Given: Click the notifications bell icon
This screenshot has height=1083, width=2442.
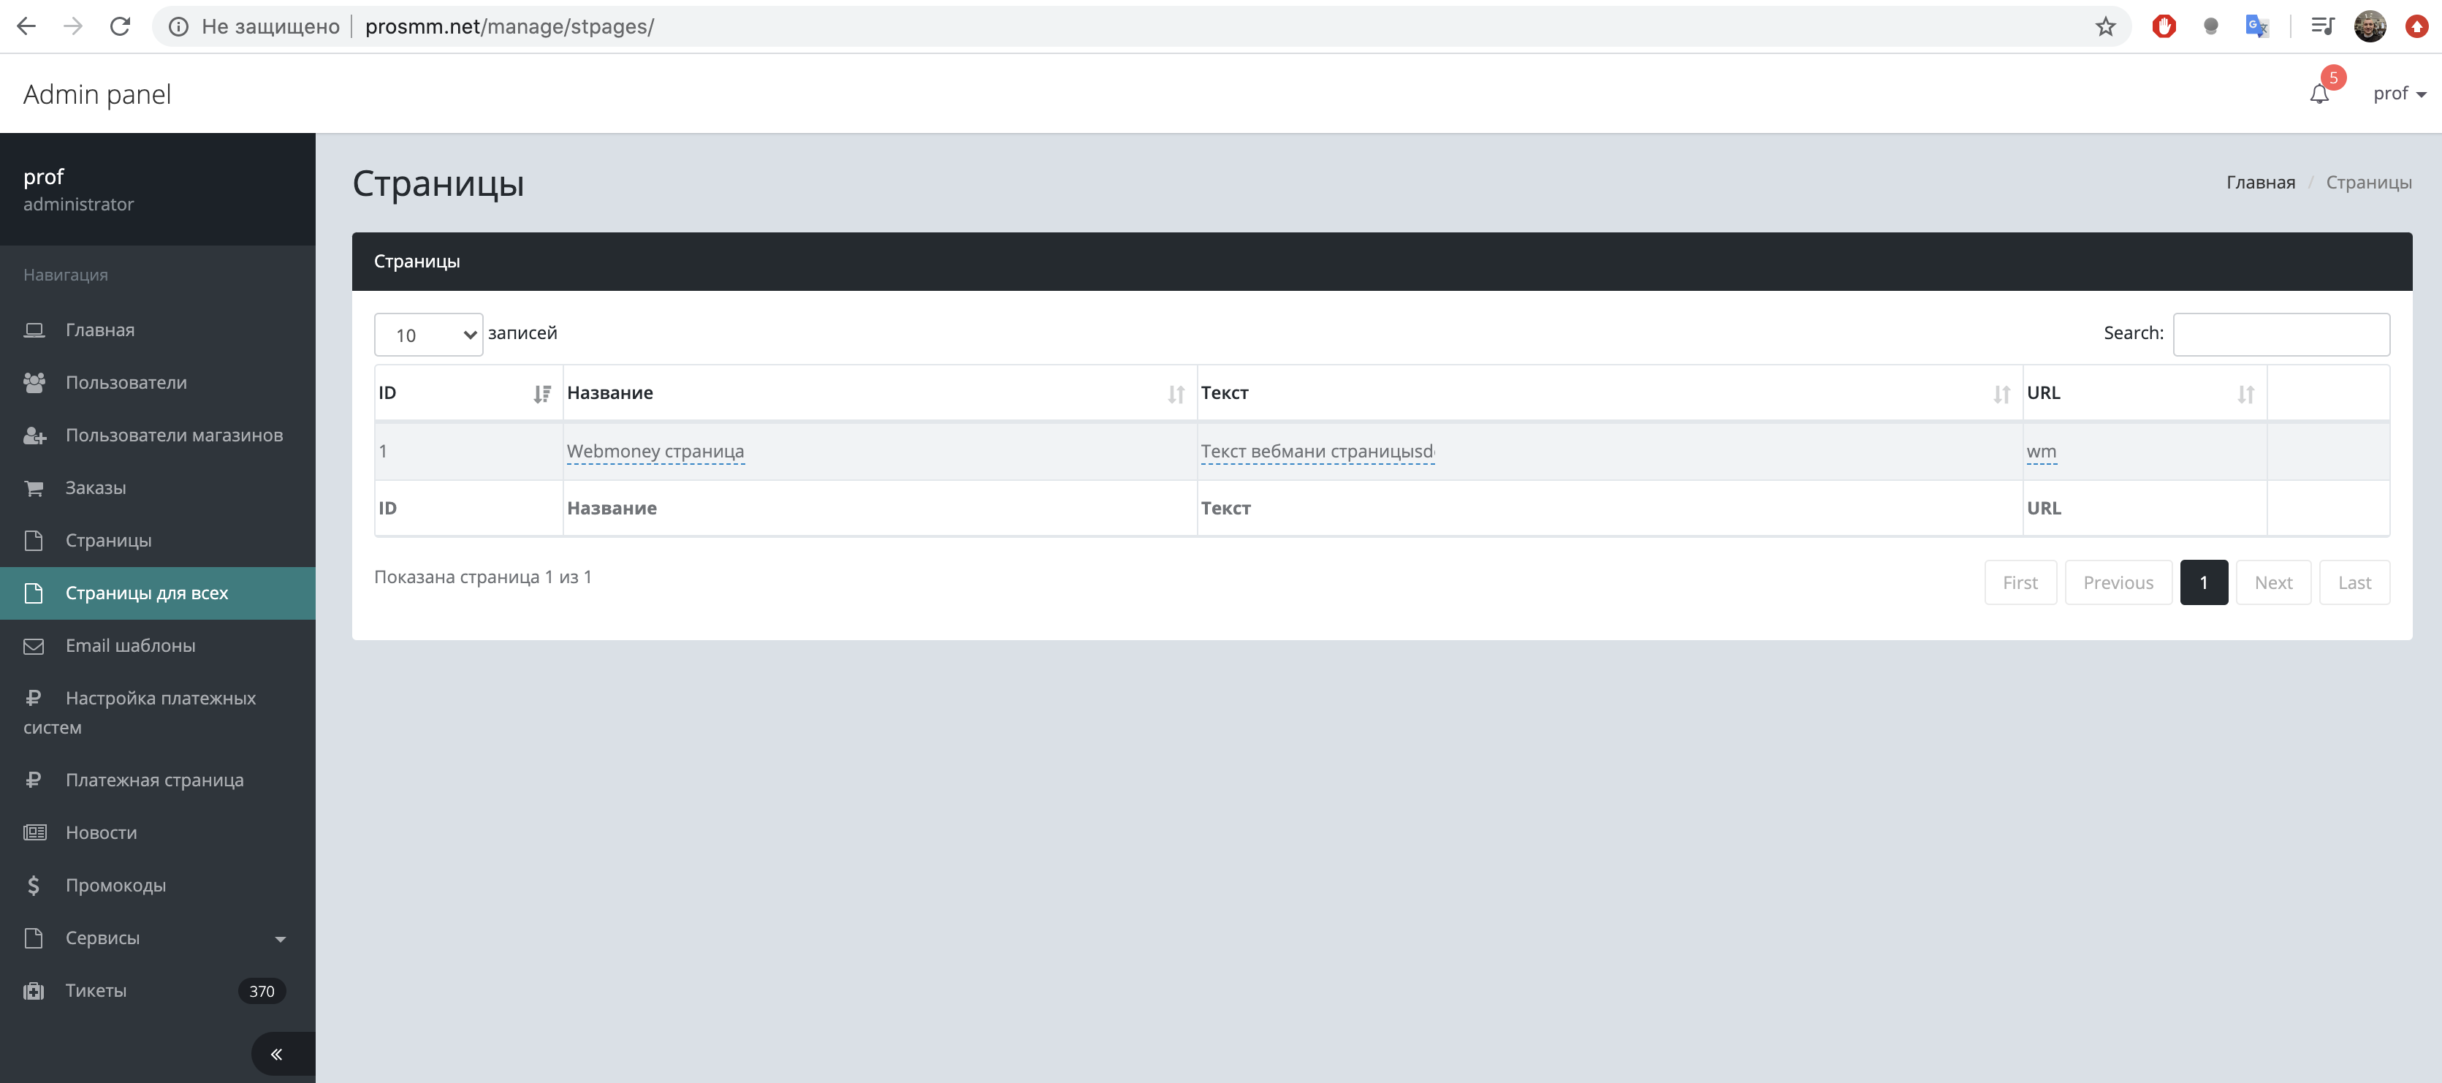Looking at the screenshot, I should (2319, 94).
